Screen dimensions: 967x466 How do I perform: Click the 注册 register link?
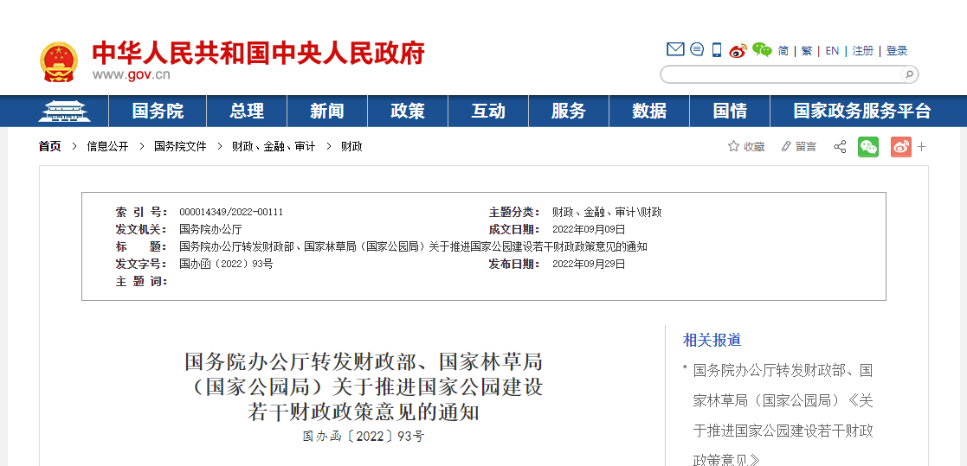[x=863, y=50]
